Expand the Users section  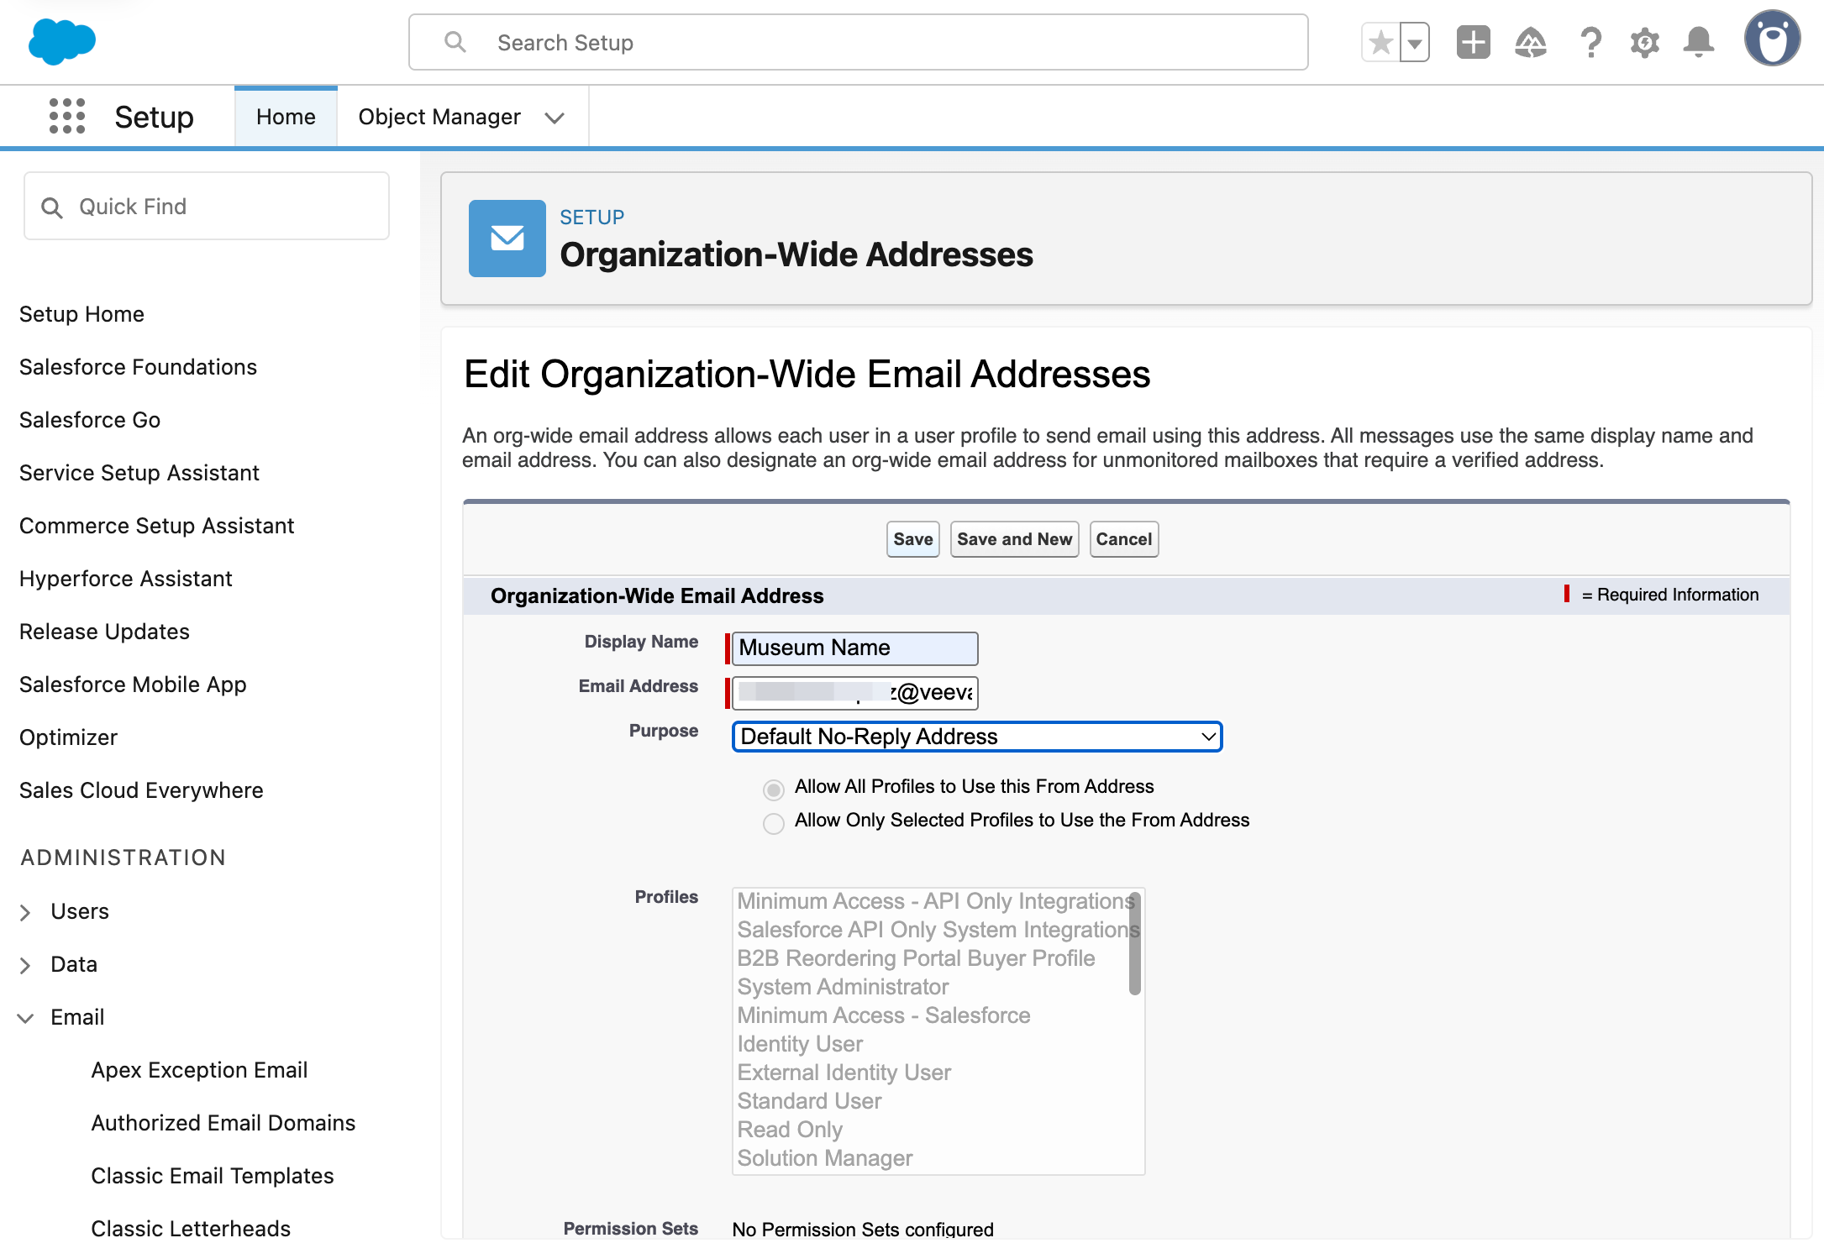(25, 912)
